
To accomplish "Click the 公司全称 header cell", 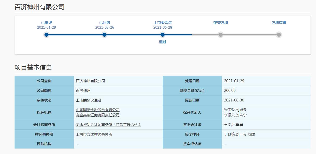I will tap(44, 81).
